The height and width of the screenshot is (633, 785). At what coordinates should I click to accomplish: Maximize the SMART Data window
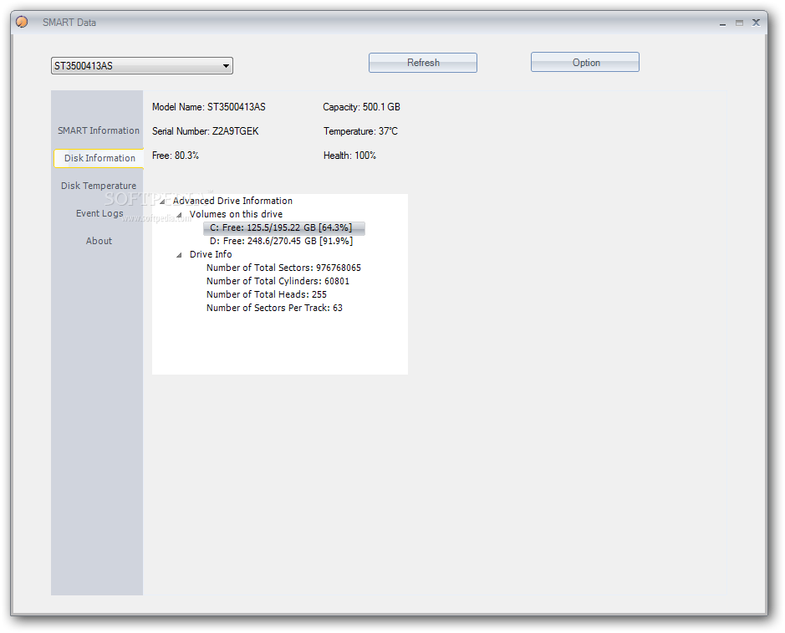739,23
